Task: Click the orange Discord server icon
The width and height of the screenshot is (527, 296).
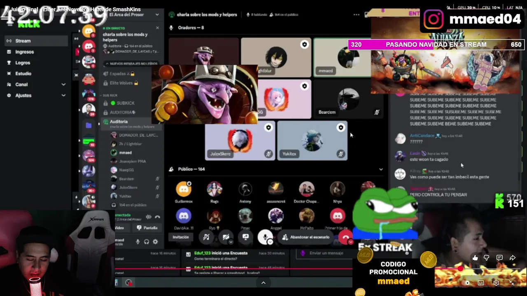Action: coord(89,31)
